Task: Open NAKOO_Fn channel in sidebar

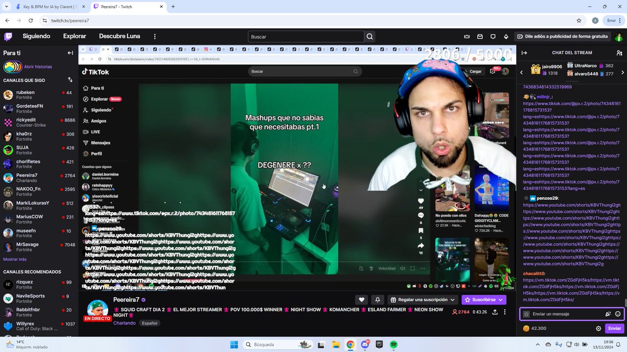Action: [39, 191]
